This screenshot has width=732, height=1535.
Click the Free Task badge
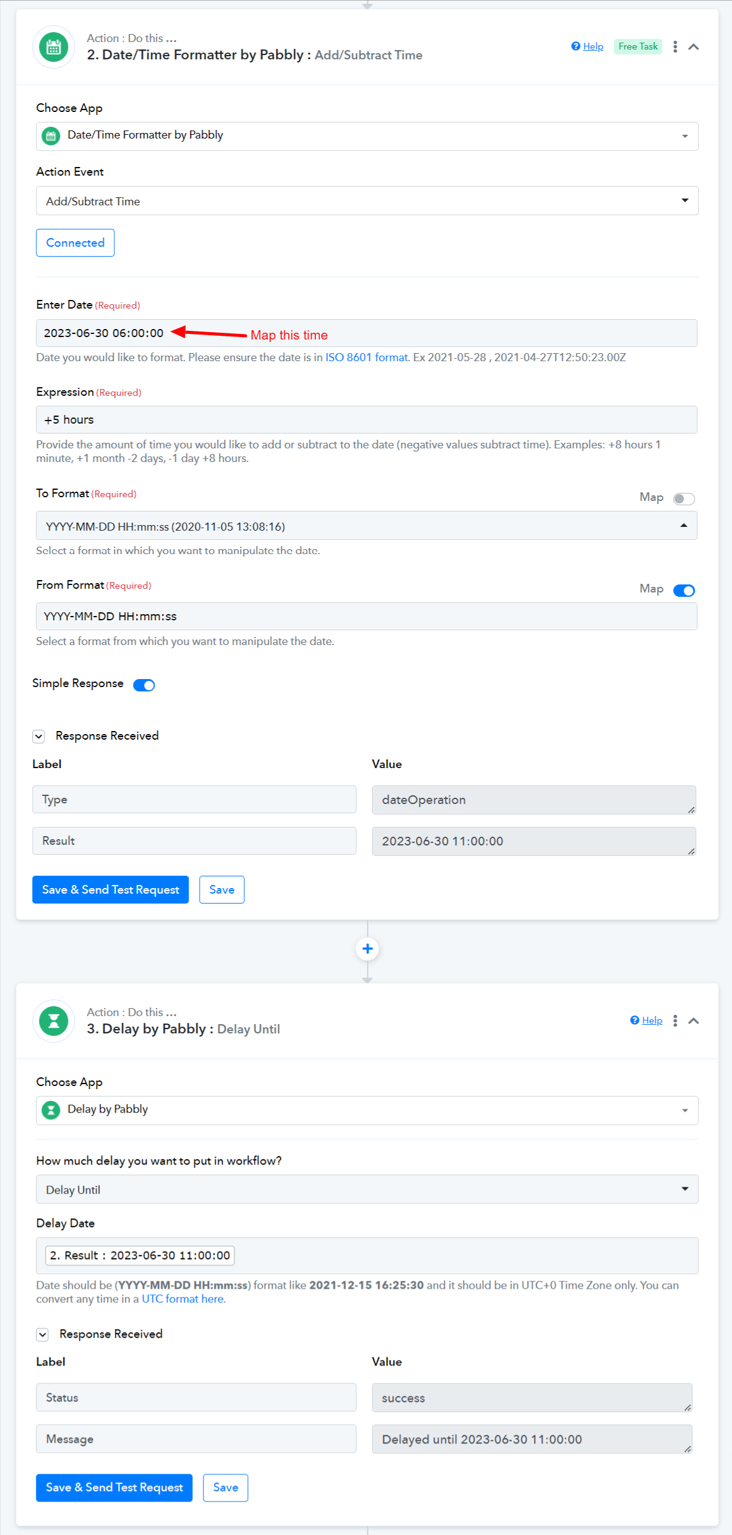click(x=637, y=46)
